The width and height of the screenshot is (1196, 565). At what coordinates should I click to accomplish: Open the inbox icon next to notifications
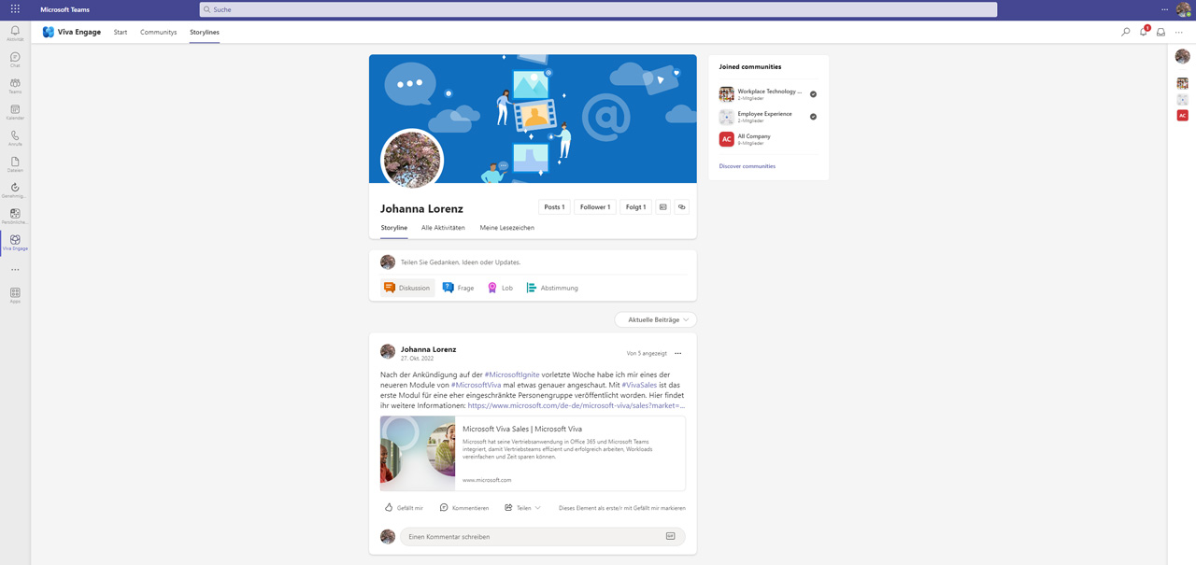tap(1161, 32)
